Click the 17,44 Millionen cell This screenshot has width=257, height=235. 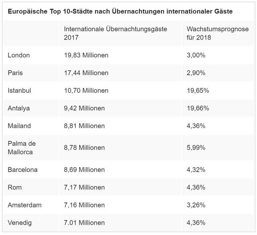[86, 73]
